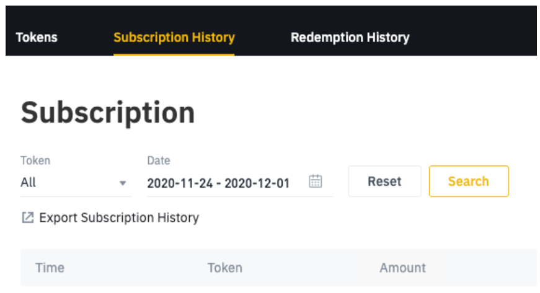This screenshot has height=293, width=540.
Task: Click the export arrow icon
Action: (x=27, y=217)
